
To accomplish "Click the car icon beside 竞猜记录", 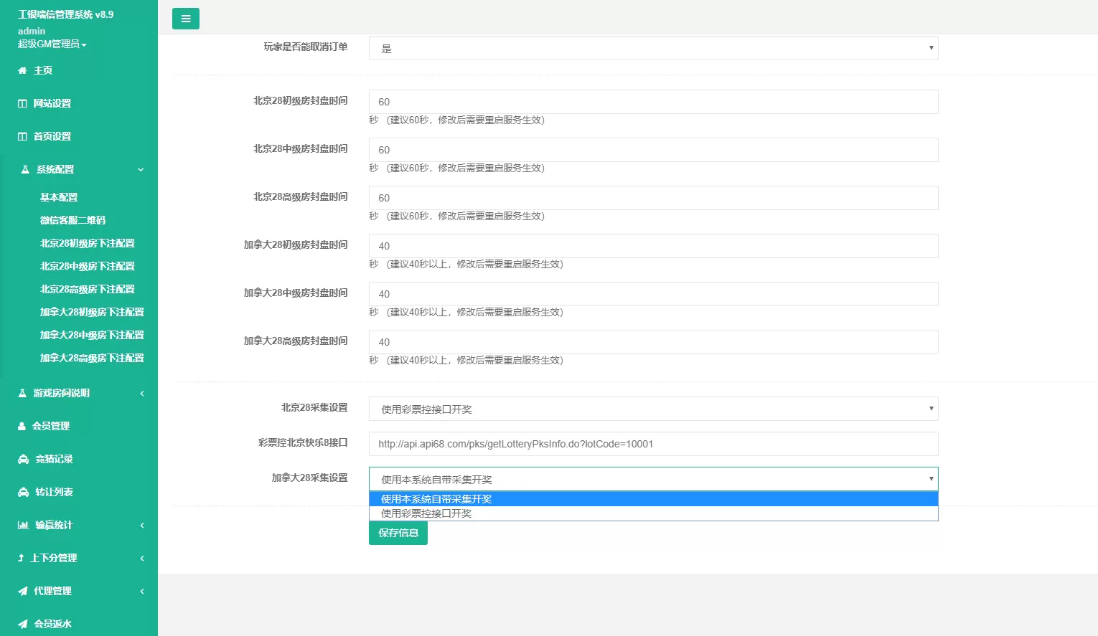I will [x=23, y=459].
